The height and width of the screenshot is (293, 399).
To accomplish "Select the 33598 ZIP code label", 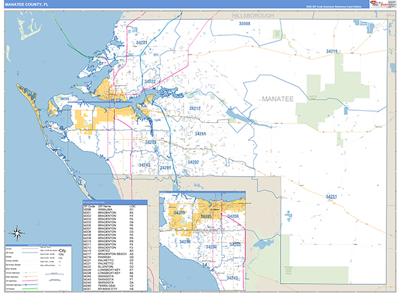I will pos(245,23).
